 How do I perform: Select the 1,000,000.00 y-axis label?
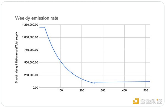coord(30,37)
